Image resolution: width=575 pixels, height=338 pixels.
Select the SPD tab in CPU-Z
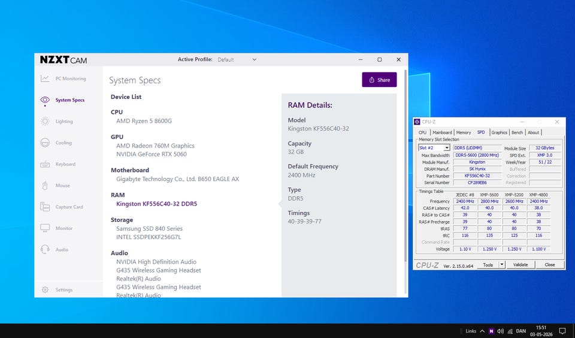coord(481,132)
